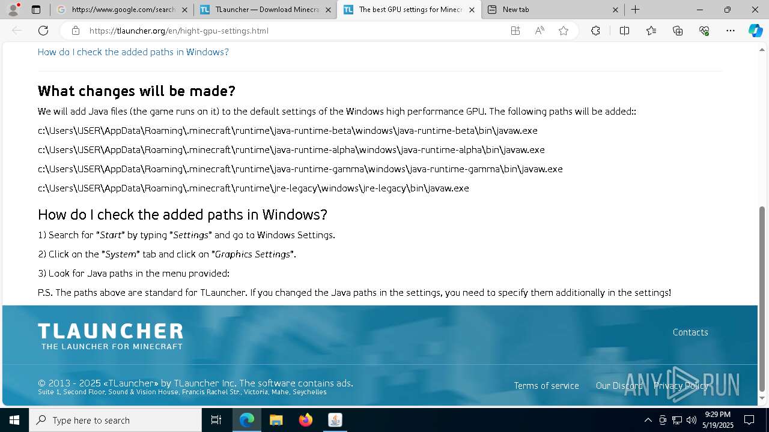769x432 pixels.
Task: Click the java-runtime-beta javaw.exe path
Action: tap(288, 131)
